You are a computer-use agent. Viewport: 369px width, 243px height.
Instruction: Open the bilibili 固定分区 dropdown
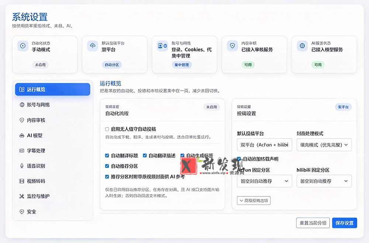(324, 181)
